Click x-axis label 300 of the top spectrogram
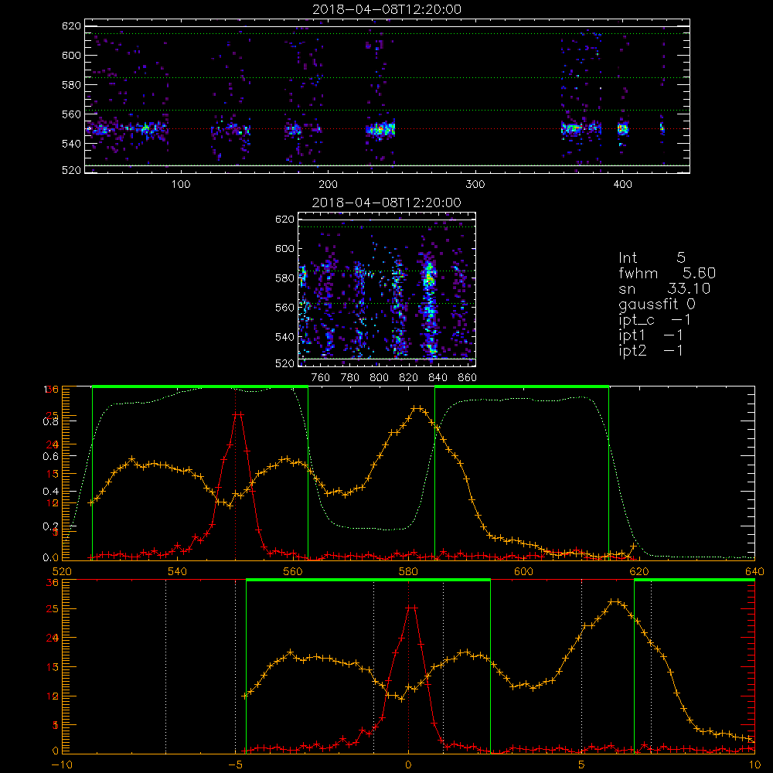 (x=475, y=185)
